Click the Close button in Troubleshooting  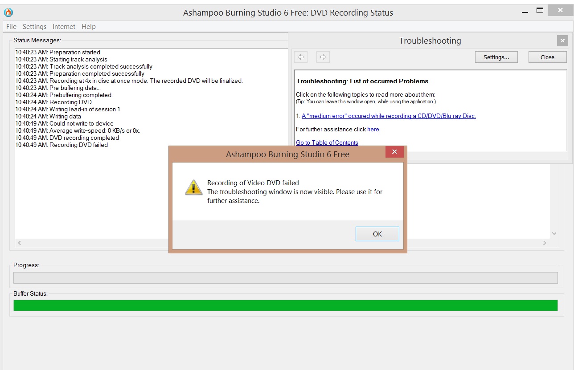point(547,57)
